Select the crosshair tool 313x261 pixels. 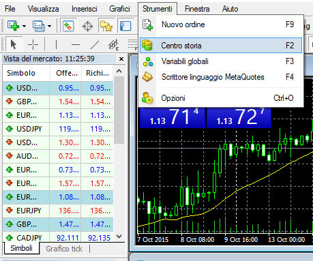33,44
